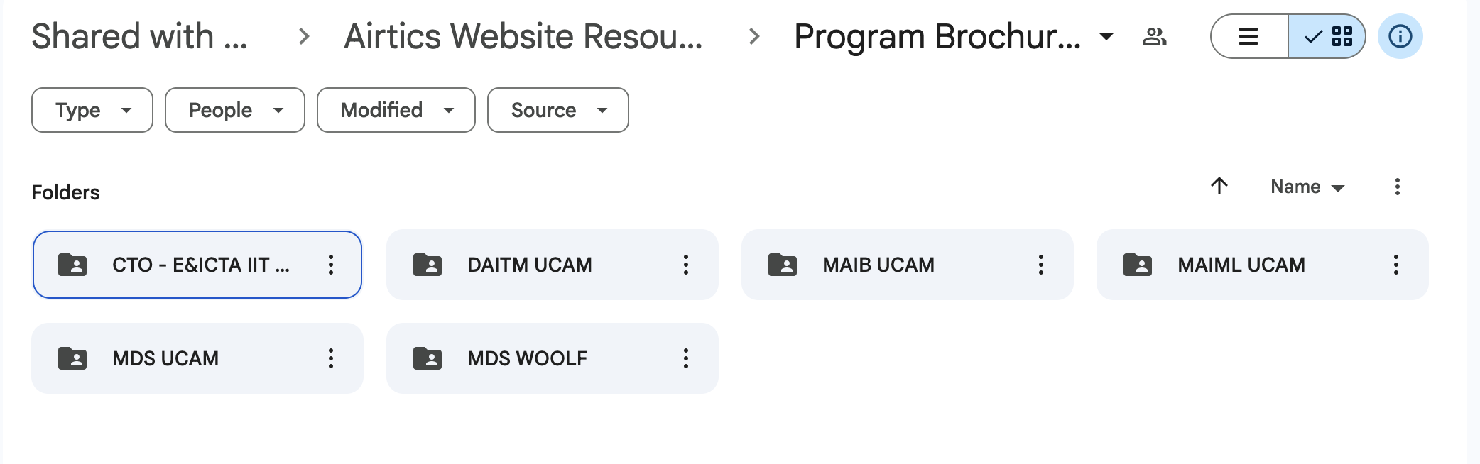Change sort field via Name dropdown
1480x464 pixels.
tap(1307, 187)
